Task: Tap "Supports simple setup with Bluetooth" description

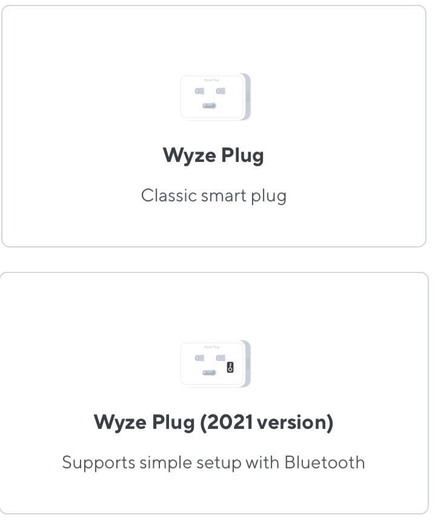Action: click(x=213, y=462)
